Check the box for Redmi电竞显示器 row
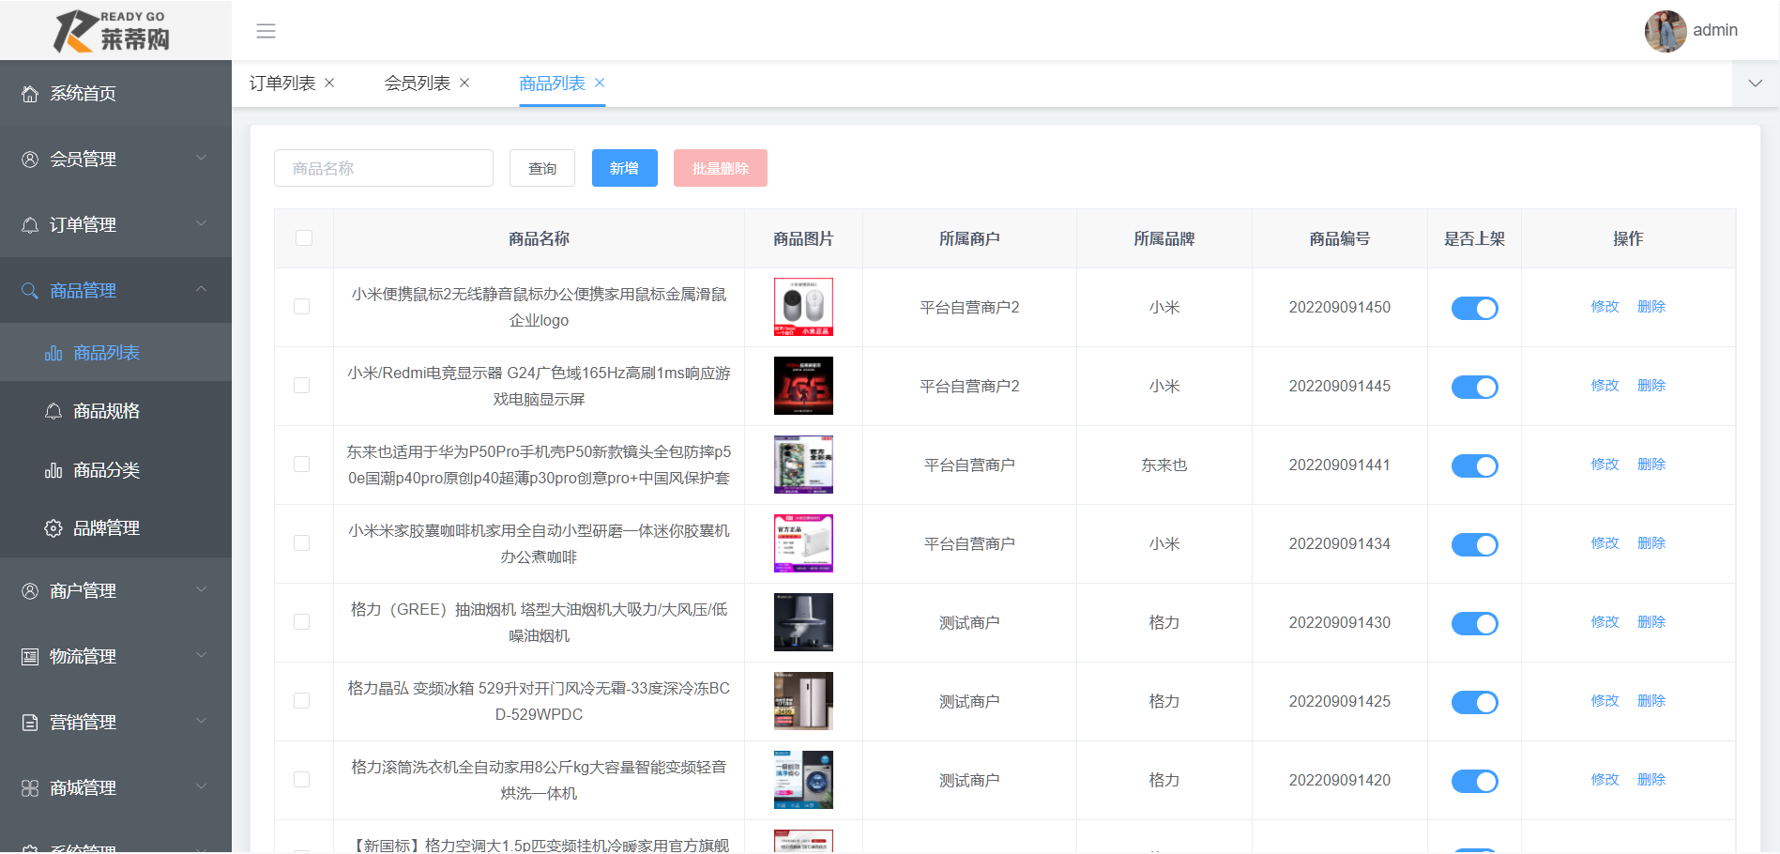The width and height of the screenshot is (1780, 854). click(x=301, y=386)
